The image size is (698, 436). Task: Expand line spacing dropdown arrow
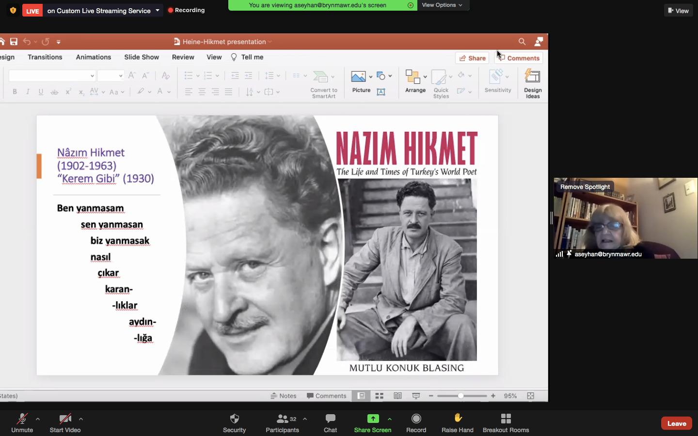click(278, 76)
